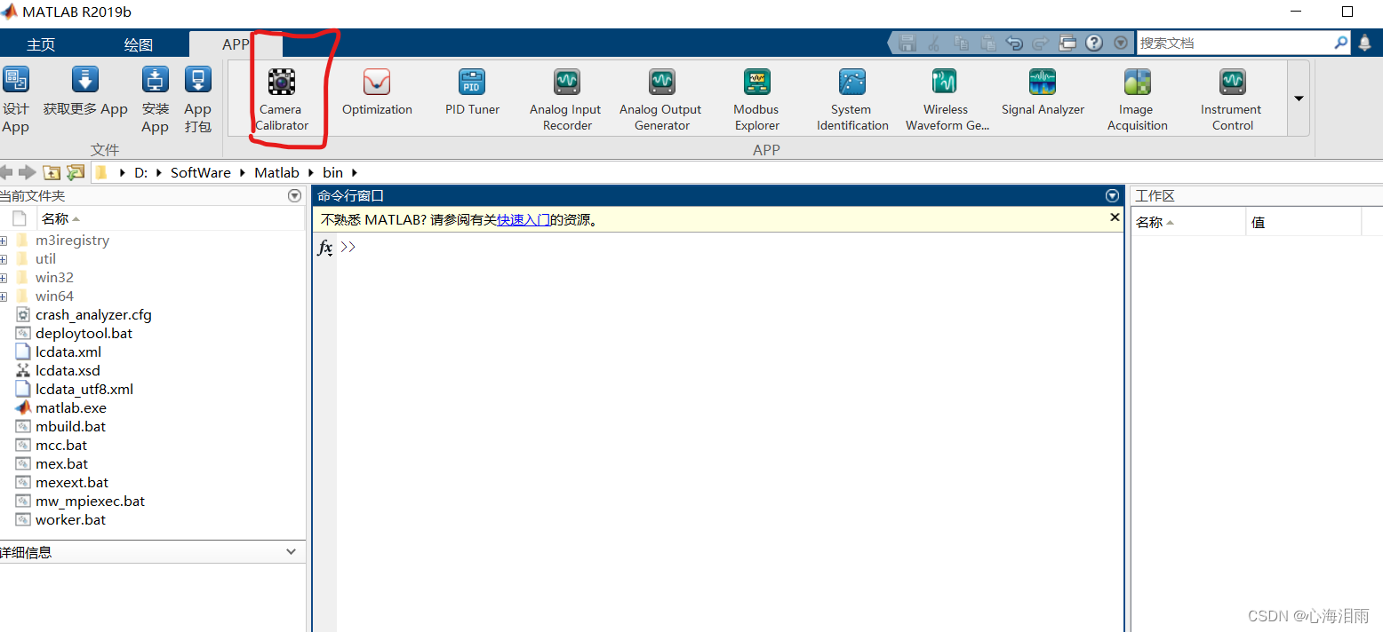Select crash_analyzer.cfg file
This screenshot has width=1383, height=632.
(93, 315)
